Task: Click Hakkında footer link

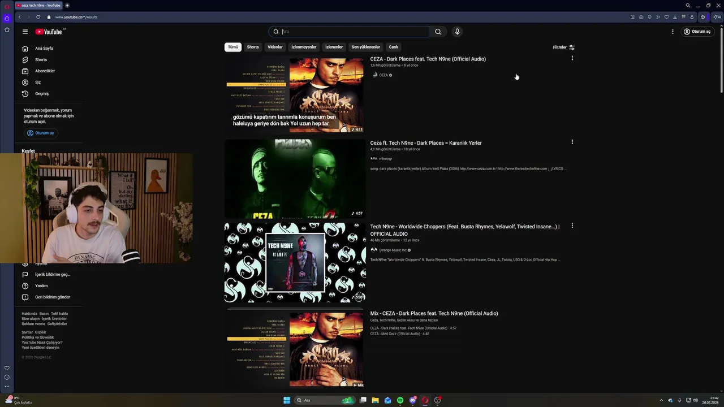Action: (x=29, y=314)
